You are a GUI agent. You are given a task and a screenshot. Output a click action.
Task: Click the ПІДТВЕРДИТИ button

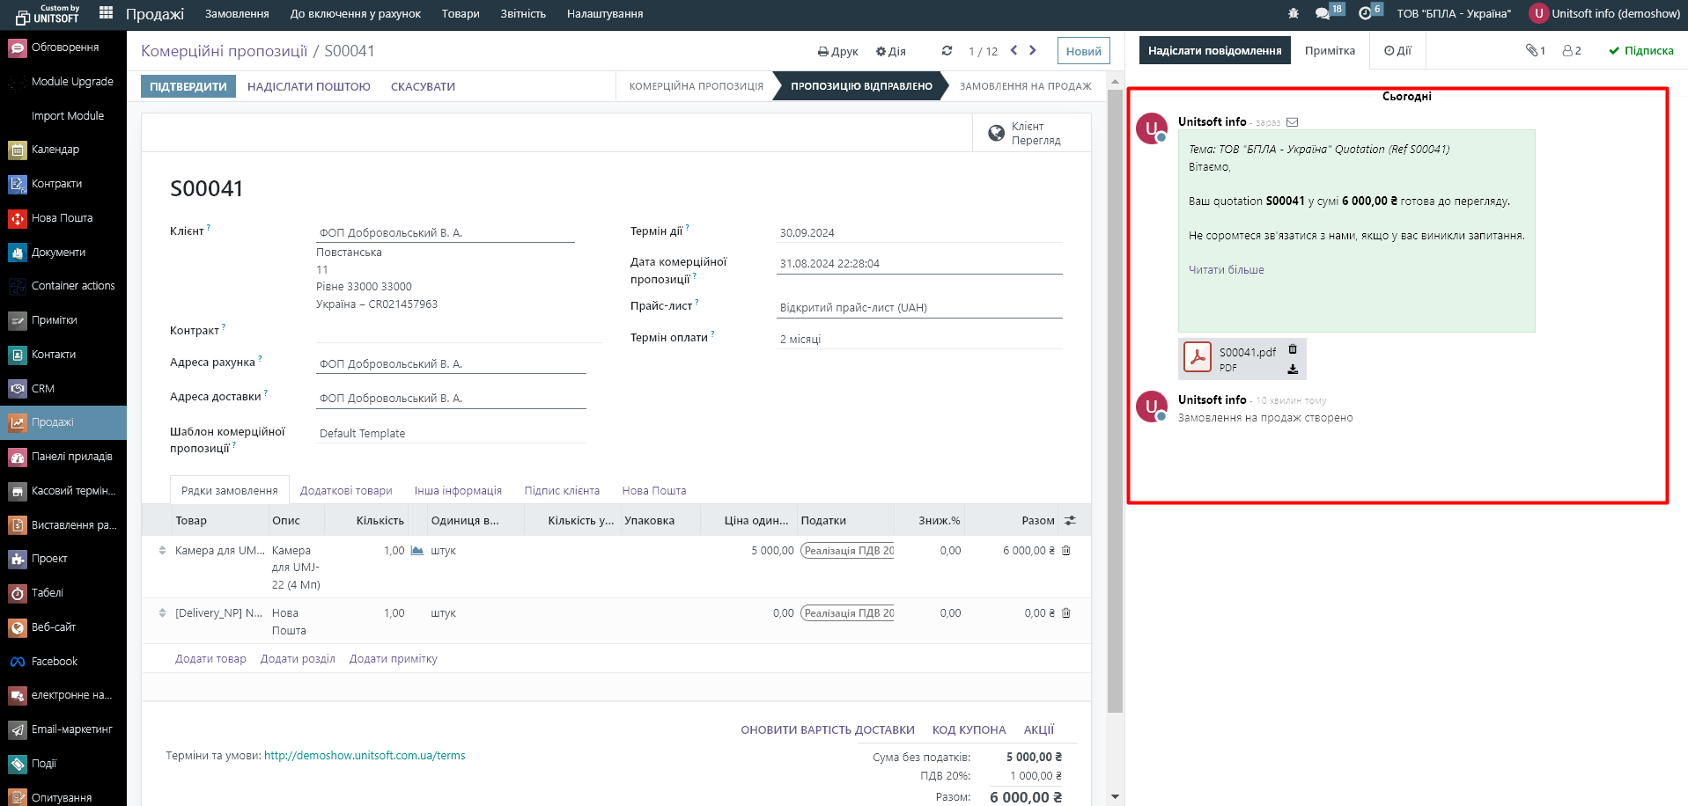tap(188, 86)
